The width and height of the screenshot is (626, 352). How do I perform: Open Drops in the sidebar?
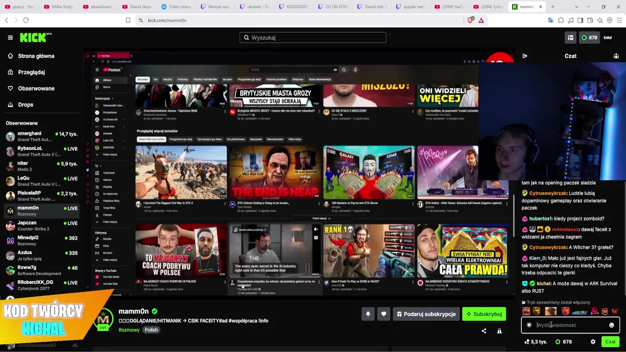coord(25,105)
